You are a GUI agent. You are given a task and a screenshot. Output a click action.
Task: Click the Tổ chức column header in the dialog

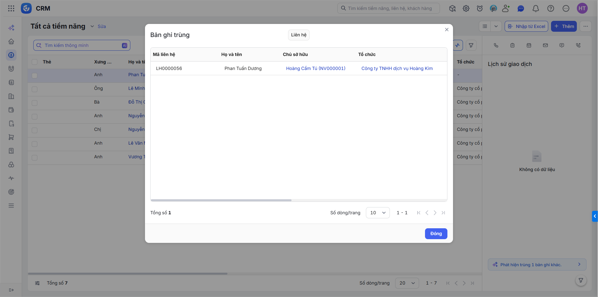[x=367, y=54]
